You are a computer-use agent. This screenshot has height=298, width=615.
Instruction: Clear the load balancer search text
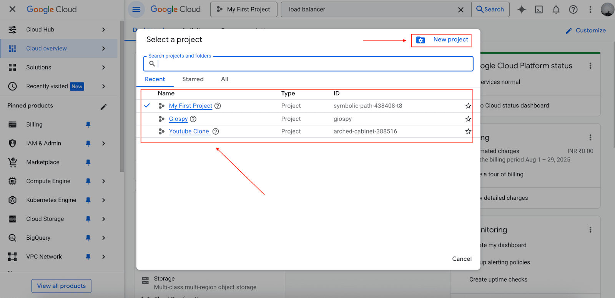pos(460,10)
